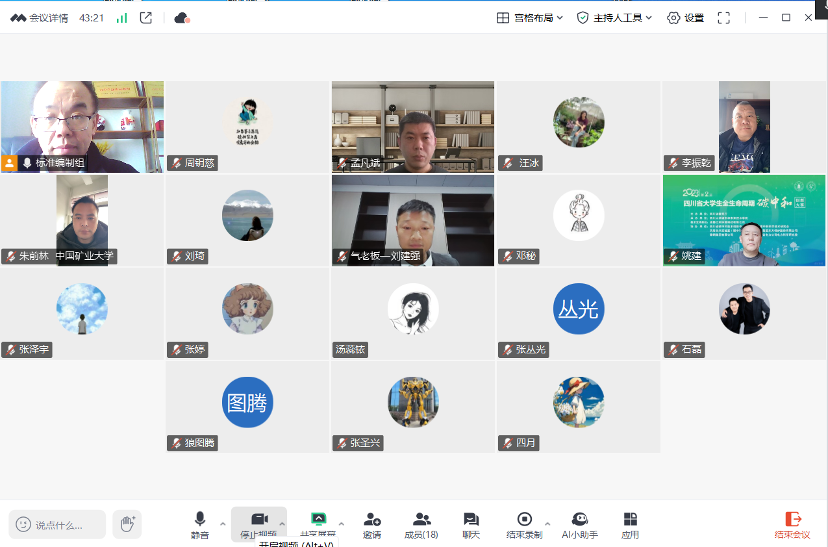Click the share meeting link icon
Screen dimensions: 828x547
(146, 18)
